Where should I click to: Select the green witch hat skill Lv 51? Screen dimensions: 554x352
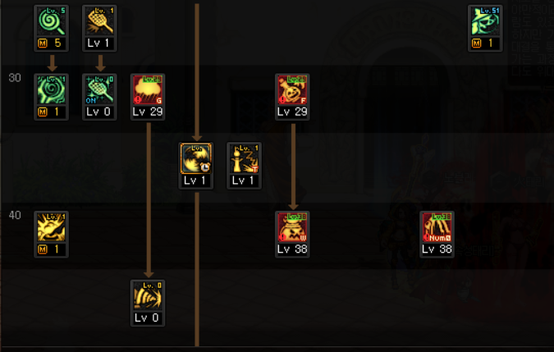(x=485, y=21)
